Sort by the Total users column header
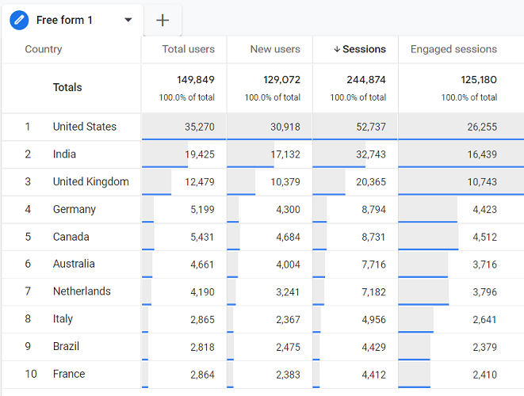 [189, 49]
